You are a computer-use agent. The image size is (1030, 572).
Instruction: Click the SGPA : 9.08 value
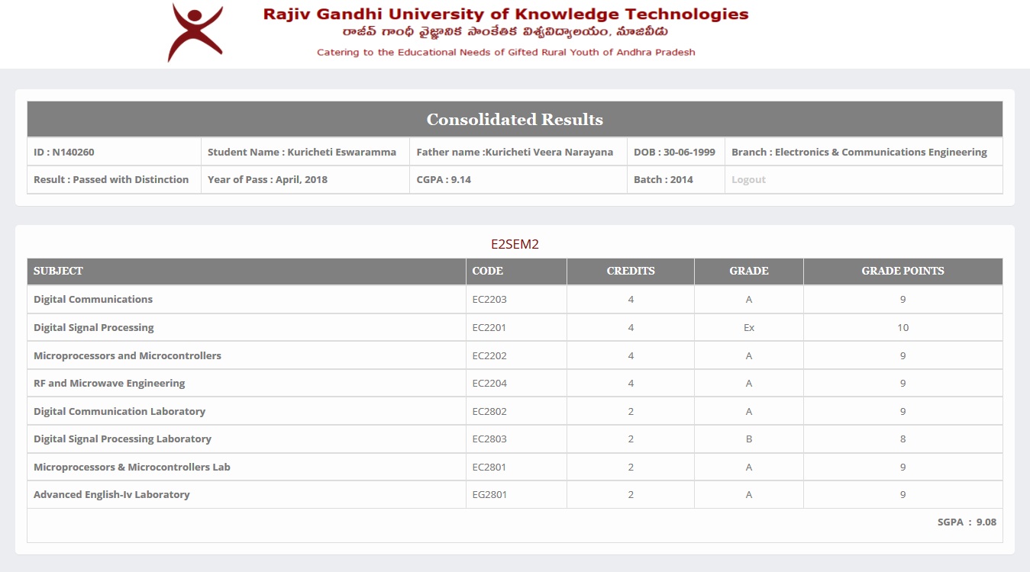(967, 522)
